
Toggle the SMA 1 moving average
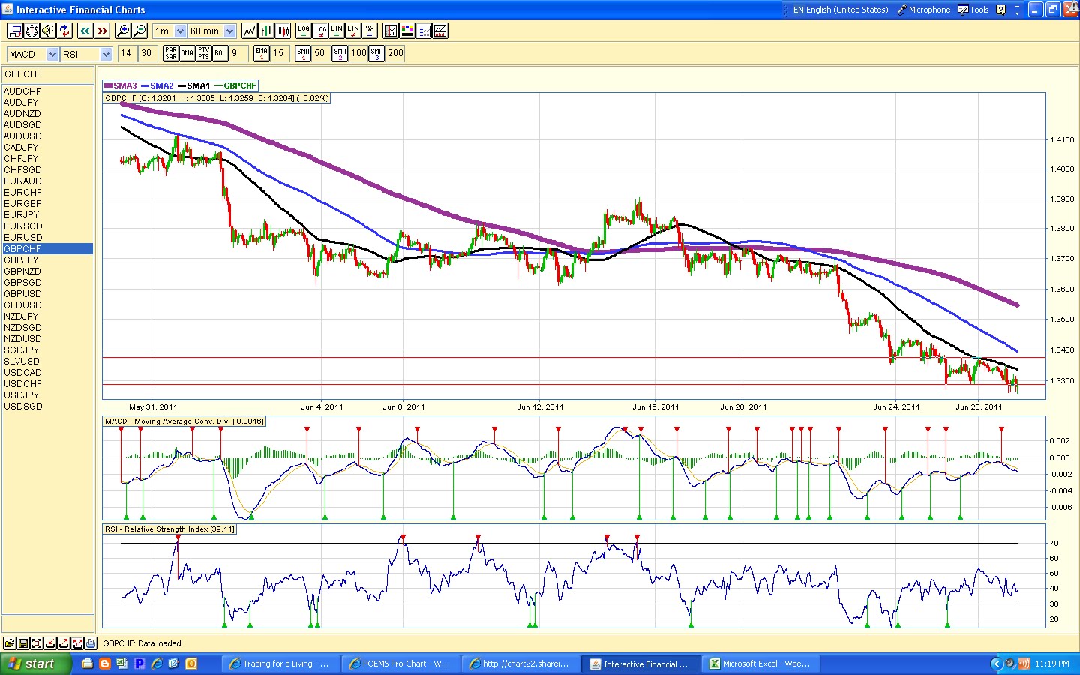303,53
